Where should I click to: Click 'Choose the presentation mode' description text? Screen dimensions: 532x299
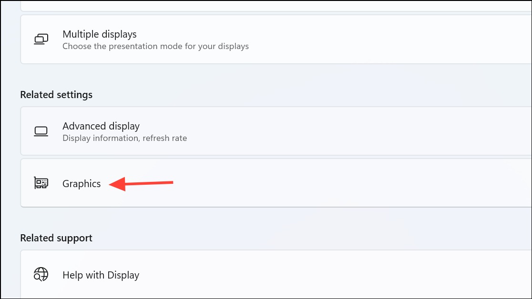[155, 46]
